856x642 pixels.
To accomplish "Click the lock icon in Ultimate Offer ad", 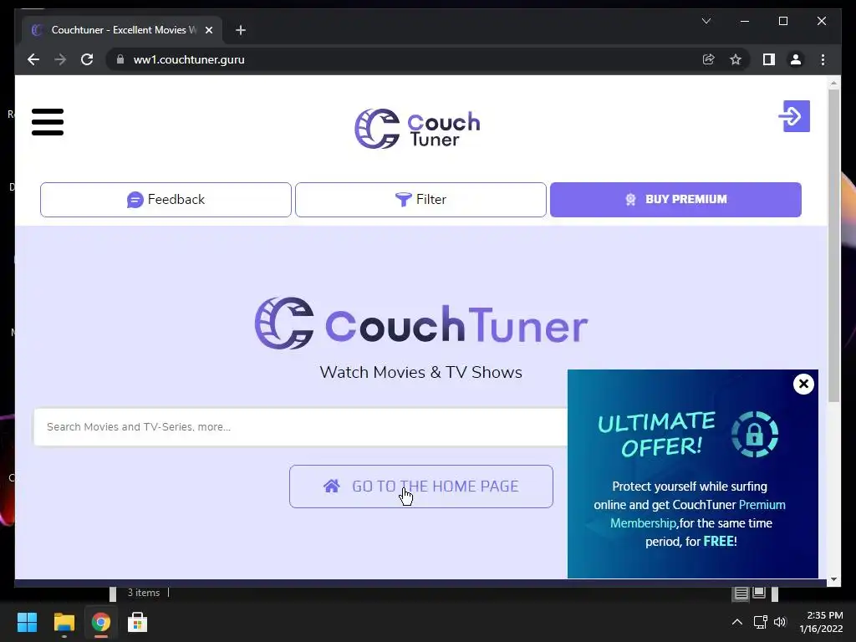I will pos(755,435).
